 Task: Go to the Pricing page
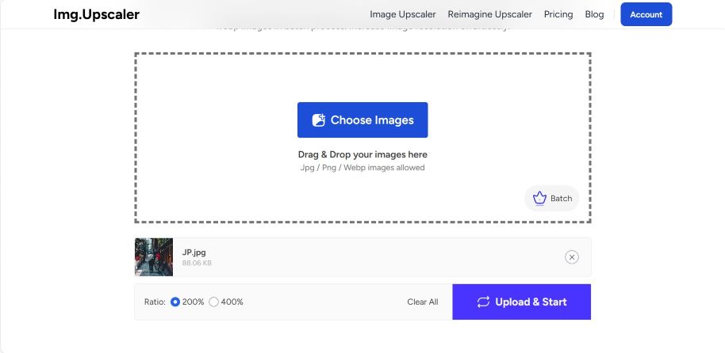point(558,14)
